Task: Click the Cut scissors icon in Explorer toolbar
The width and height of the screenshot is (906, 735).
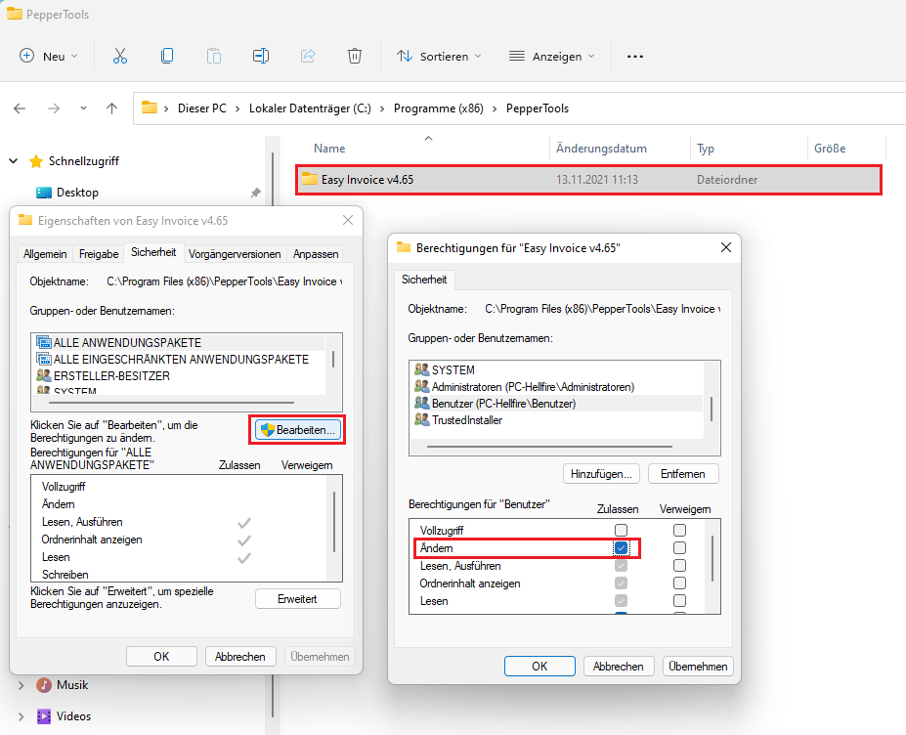Action: (119, 56)
